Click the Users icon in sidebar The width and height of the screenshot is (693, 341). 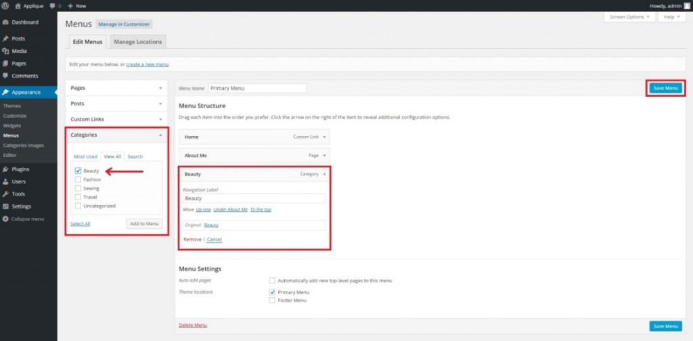5,181
